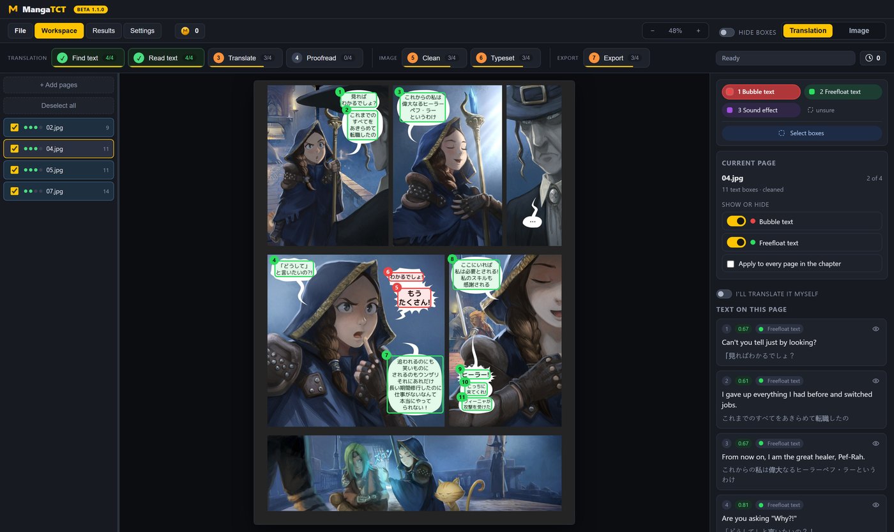Click box marker 2 on the page
Screen dimensions: 894x532
point(346,110)
